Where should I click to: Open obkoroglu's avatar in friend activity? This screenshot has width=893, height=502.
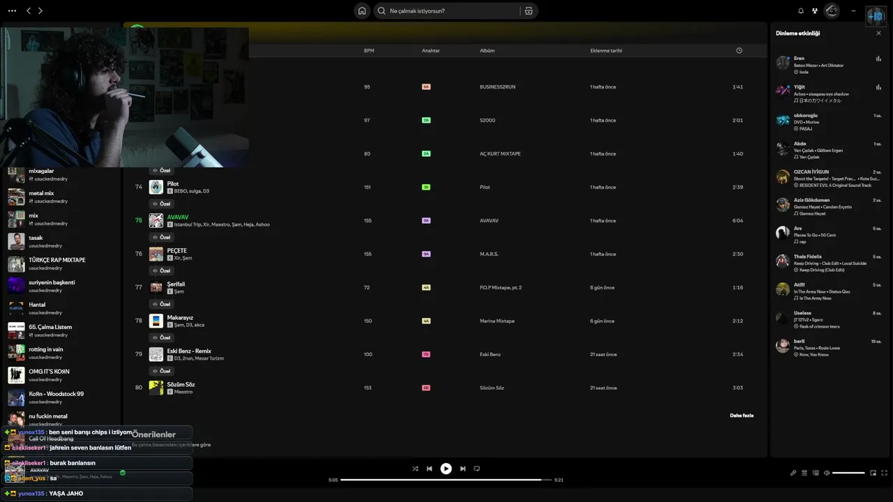click(x=783, y=120)
